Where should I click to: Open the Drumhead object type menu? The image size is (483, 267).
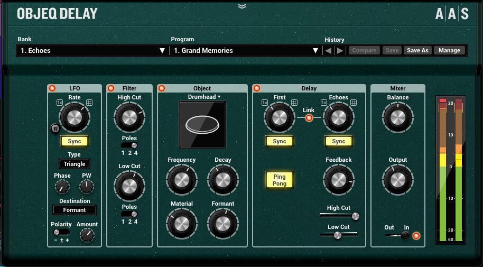click(204, 97)
